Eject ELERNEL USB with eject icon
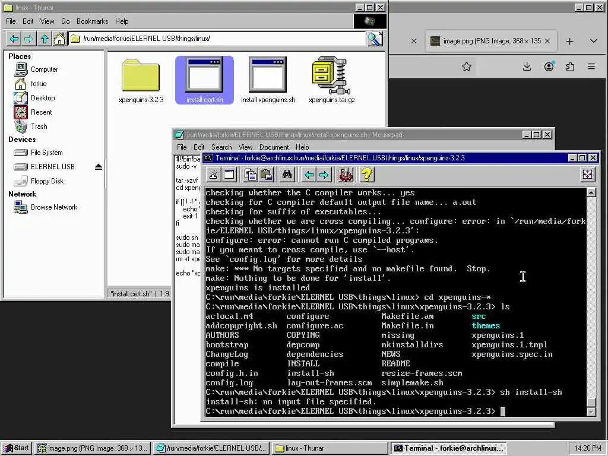The image size is (608, 456). point(98,167)
